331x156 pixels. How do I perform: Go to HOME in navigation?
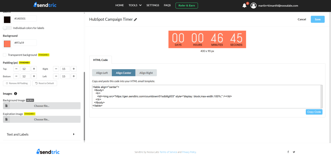coord(120,5)
